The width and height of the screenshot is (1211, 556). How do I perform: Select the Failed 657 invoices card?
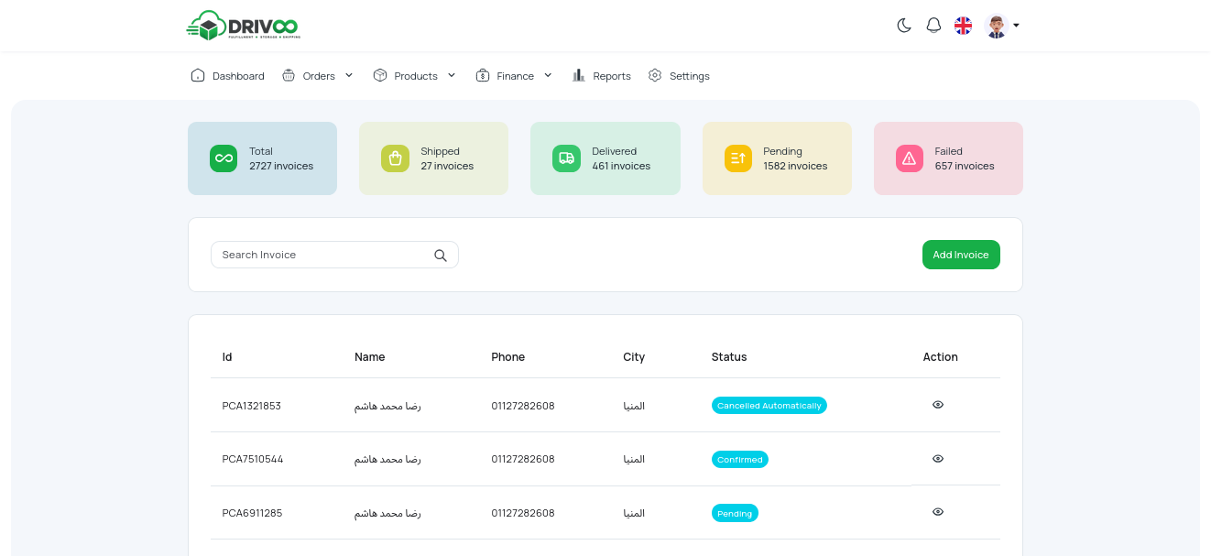(x=948, y=158)
